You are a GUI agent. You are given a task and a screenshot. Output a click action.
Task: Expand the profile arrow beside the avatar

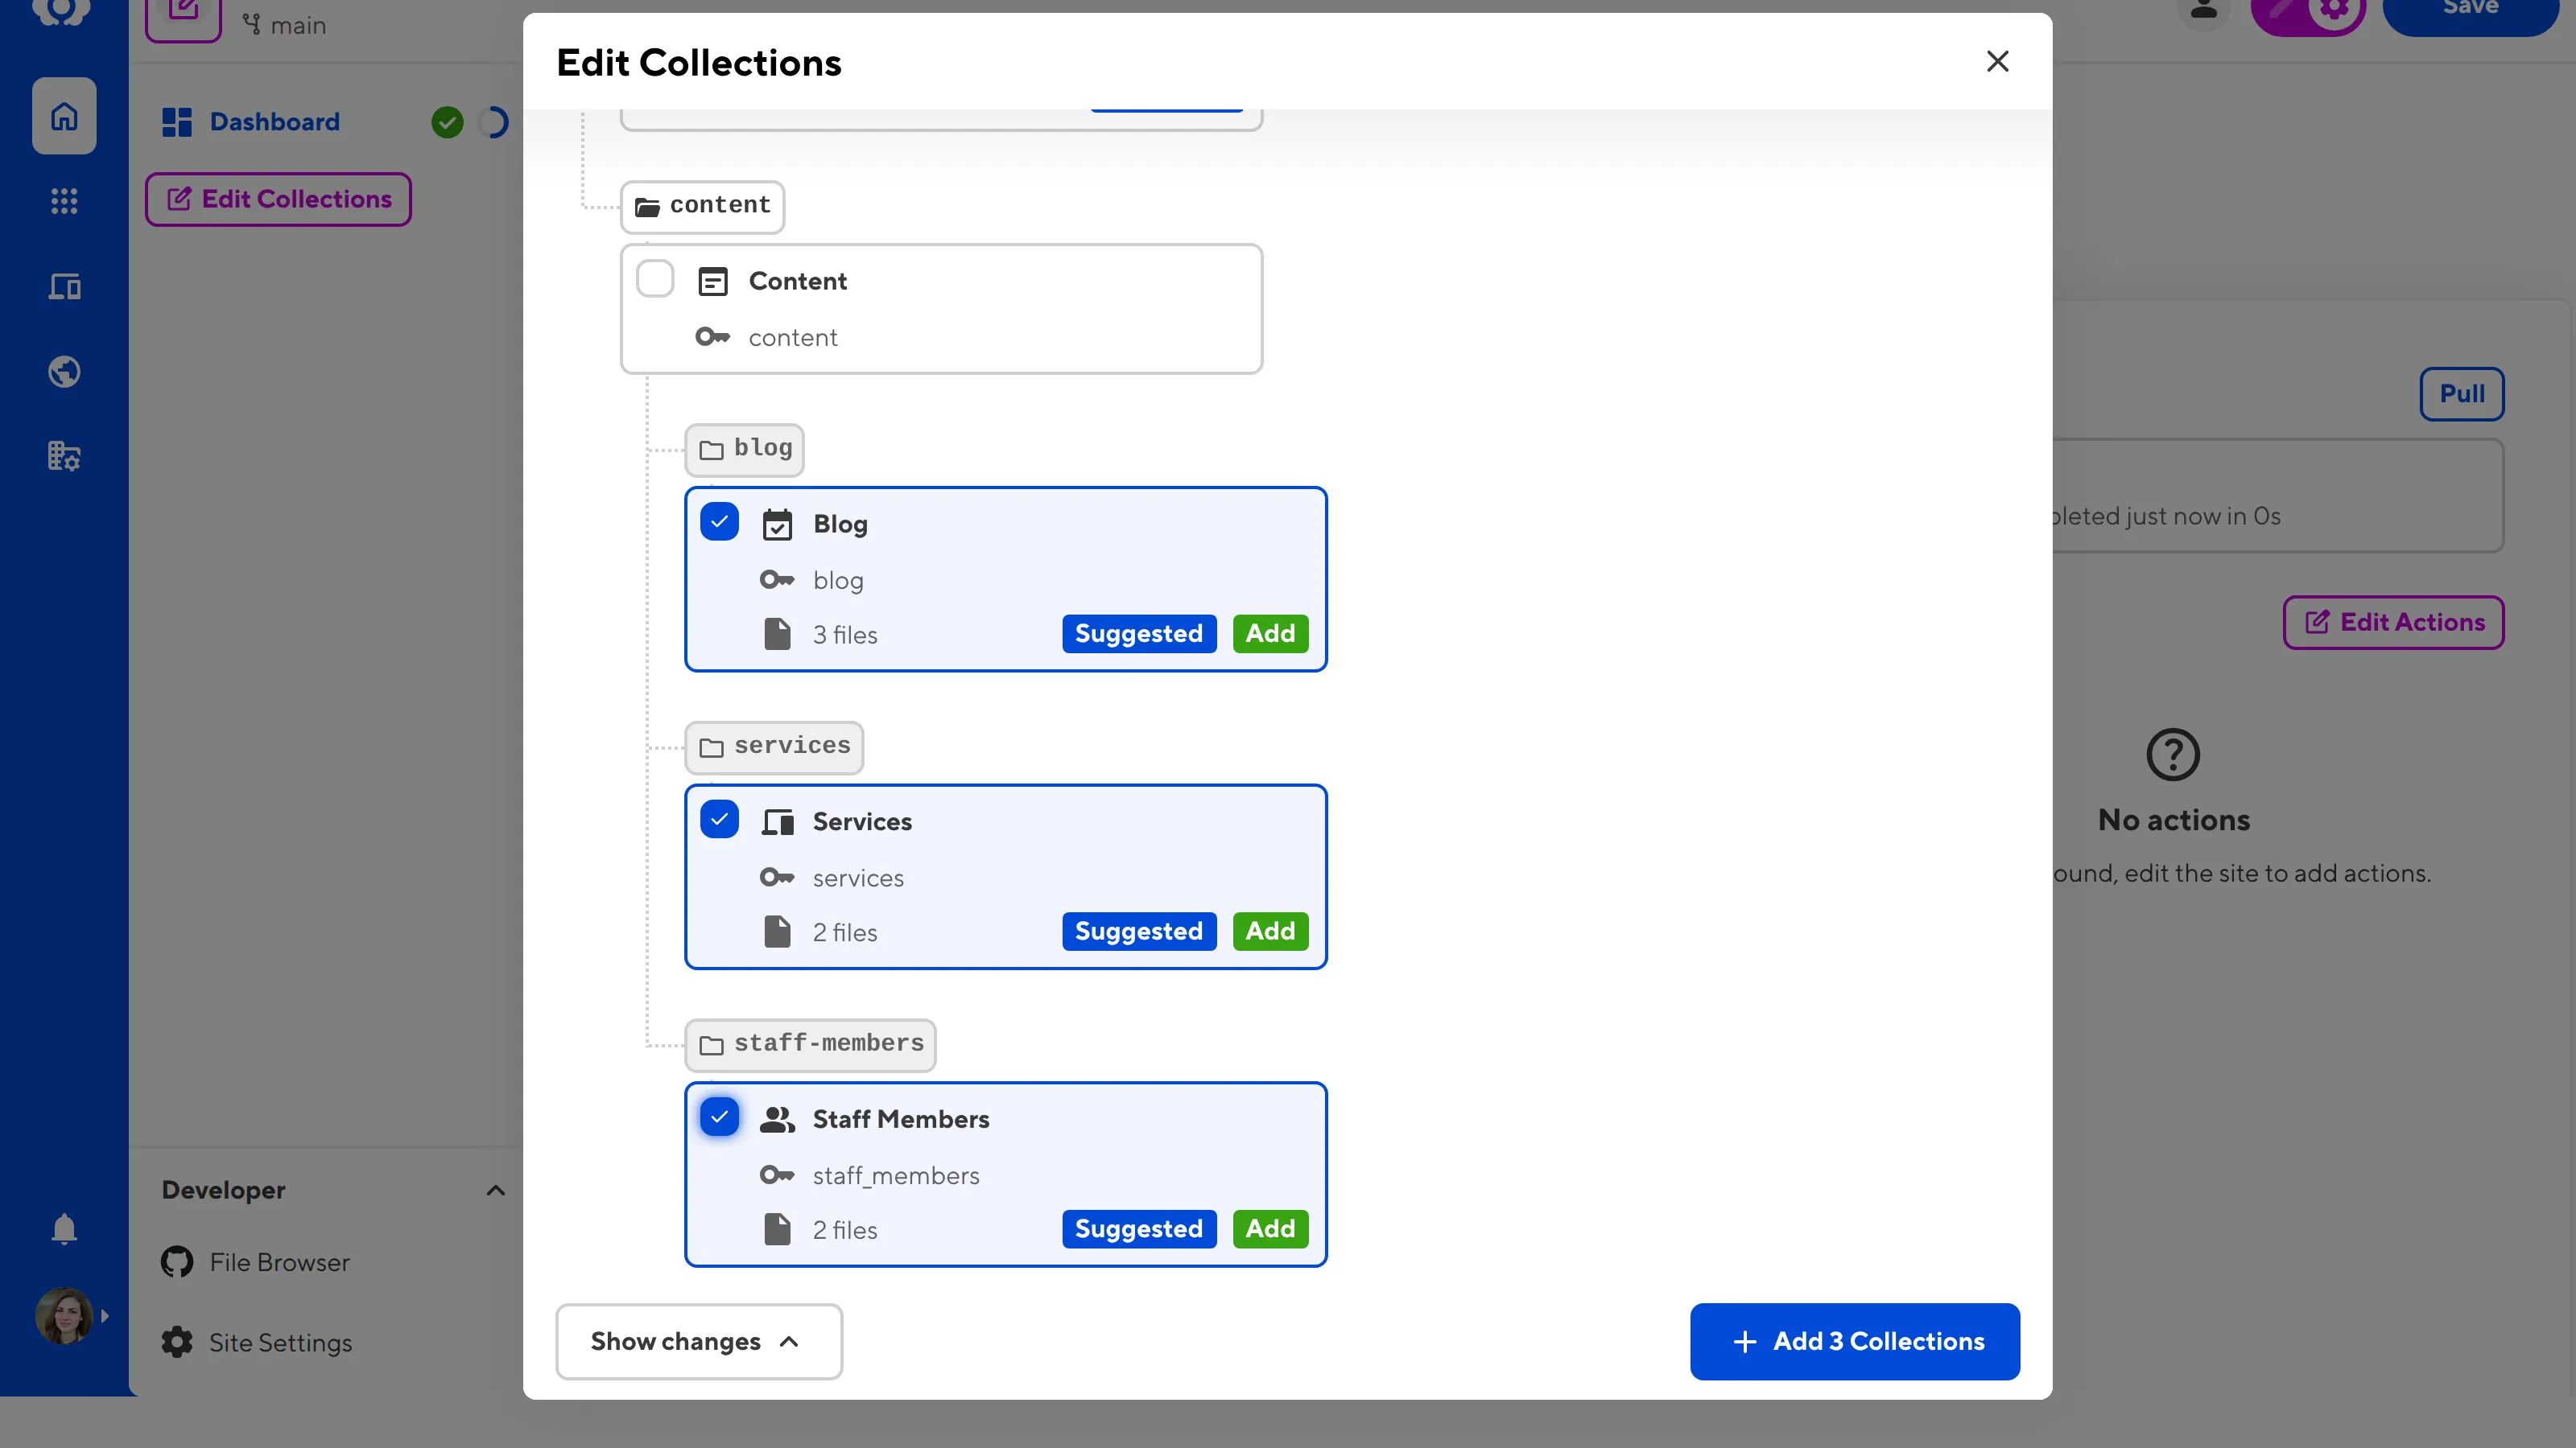[x=106, y=1315]
